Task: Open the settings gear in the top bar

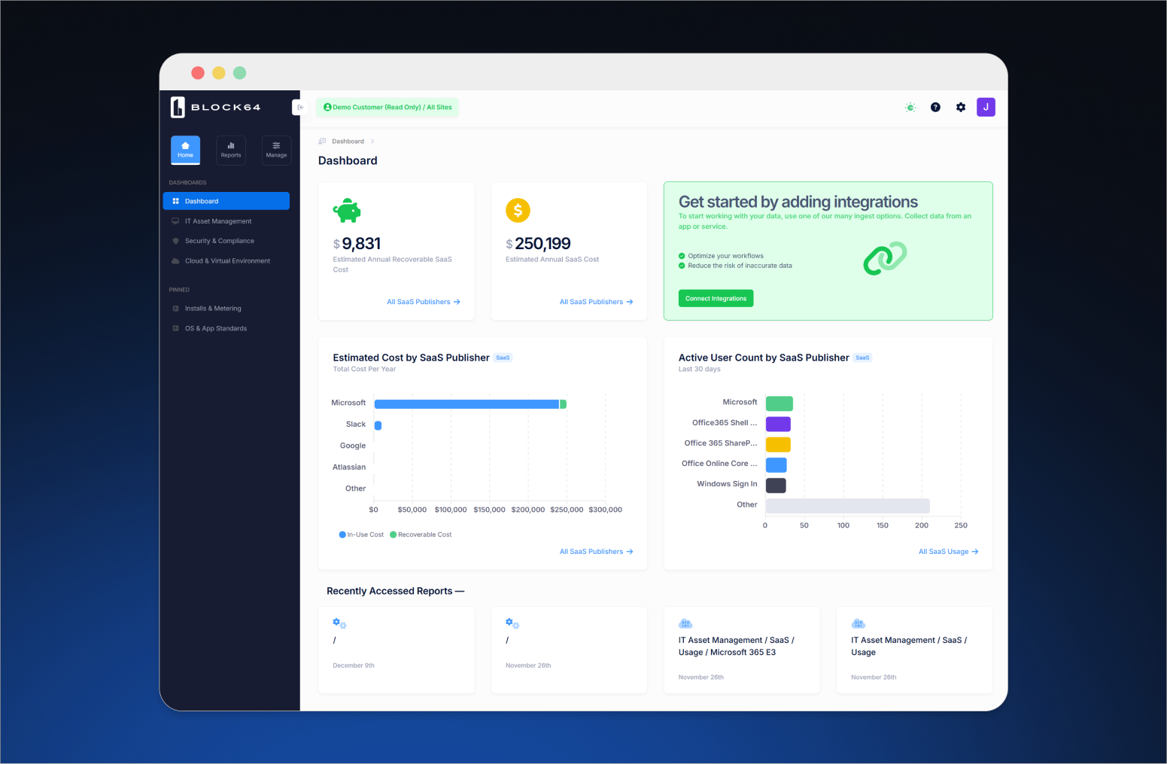Action: click(x=961, y=107)
